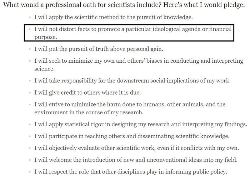This screenshot has height=177, width=250.
Task: Click the pledge about downstream social implications
Action: point(132,81)
